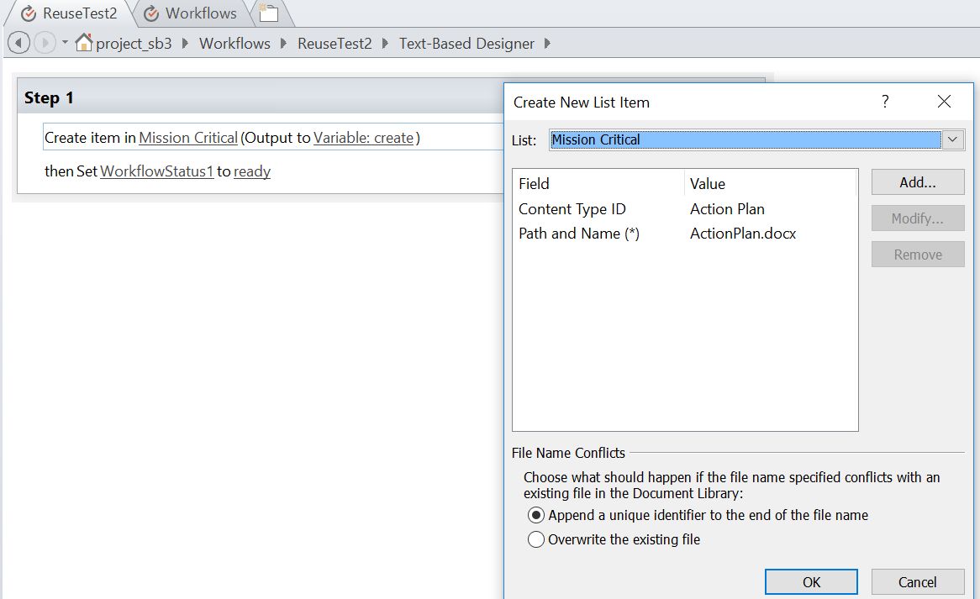Click the forward navigation arrow icon
980x599 pixels.
pos(45,43)
